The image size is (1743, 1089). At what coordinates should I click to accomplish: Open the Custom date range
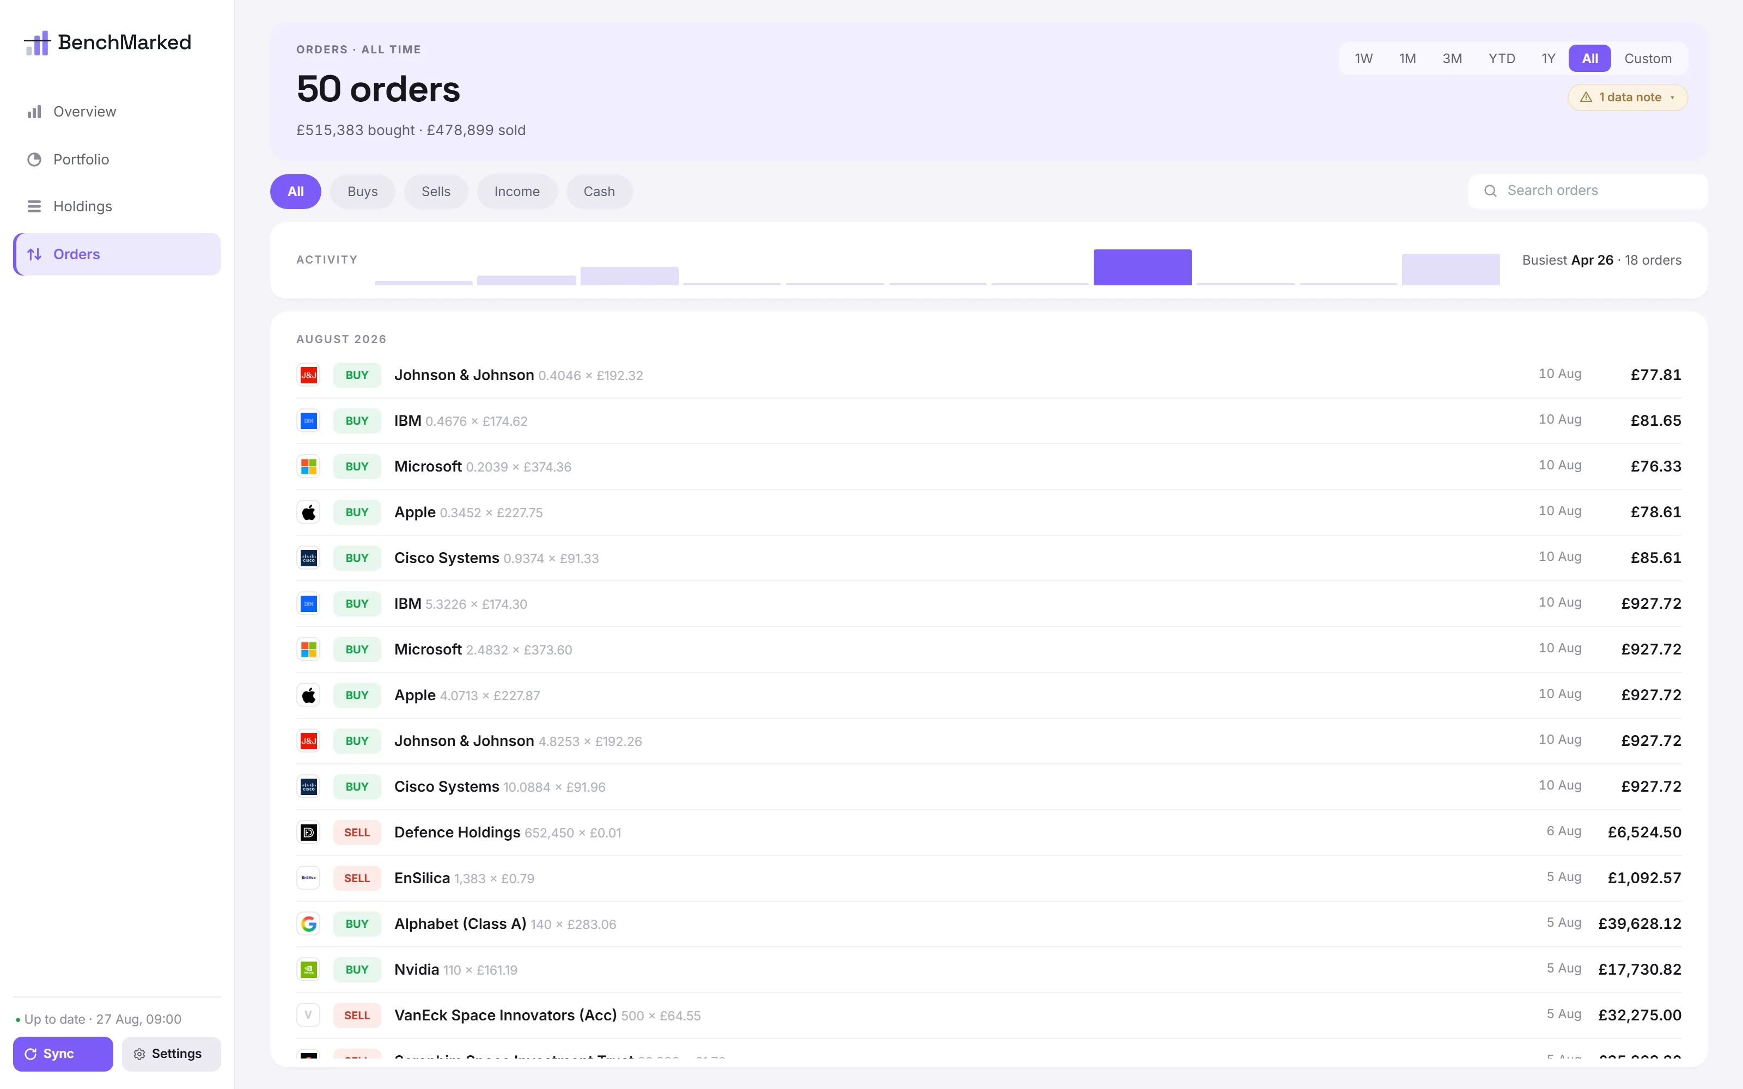(1648, 58)
